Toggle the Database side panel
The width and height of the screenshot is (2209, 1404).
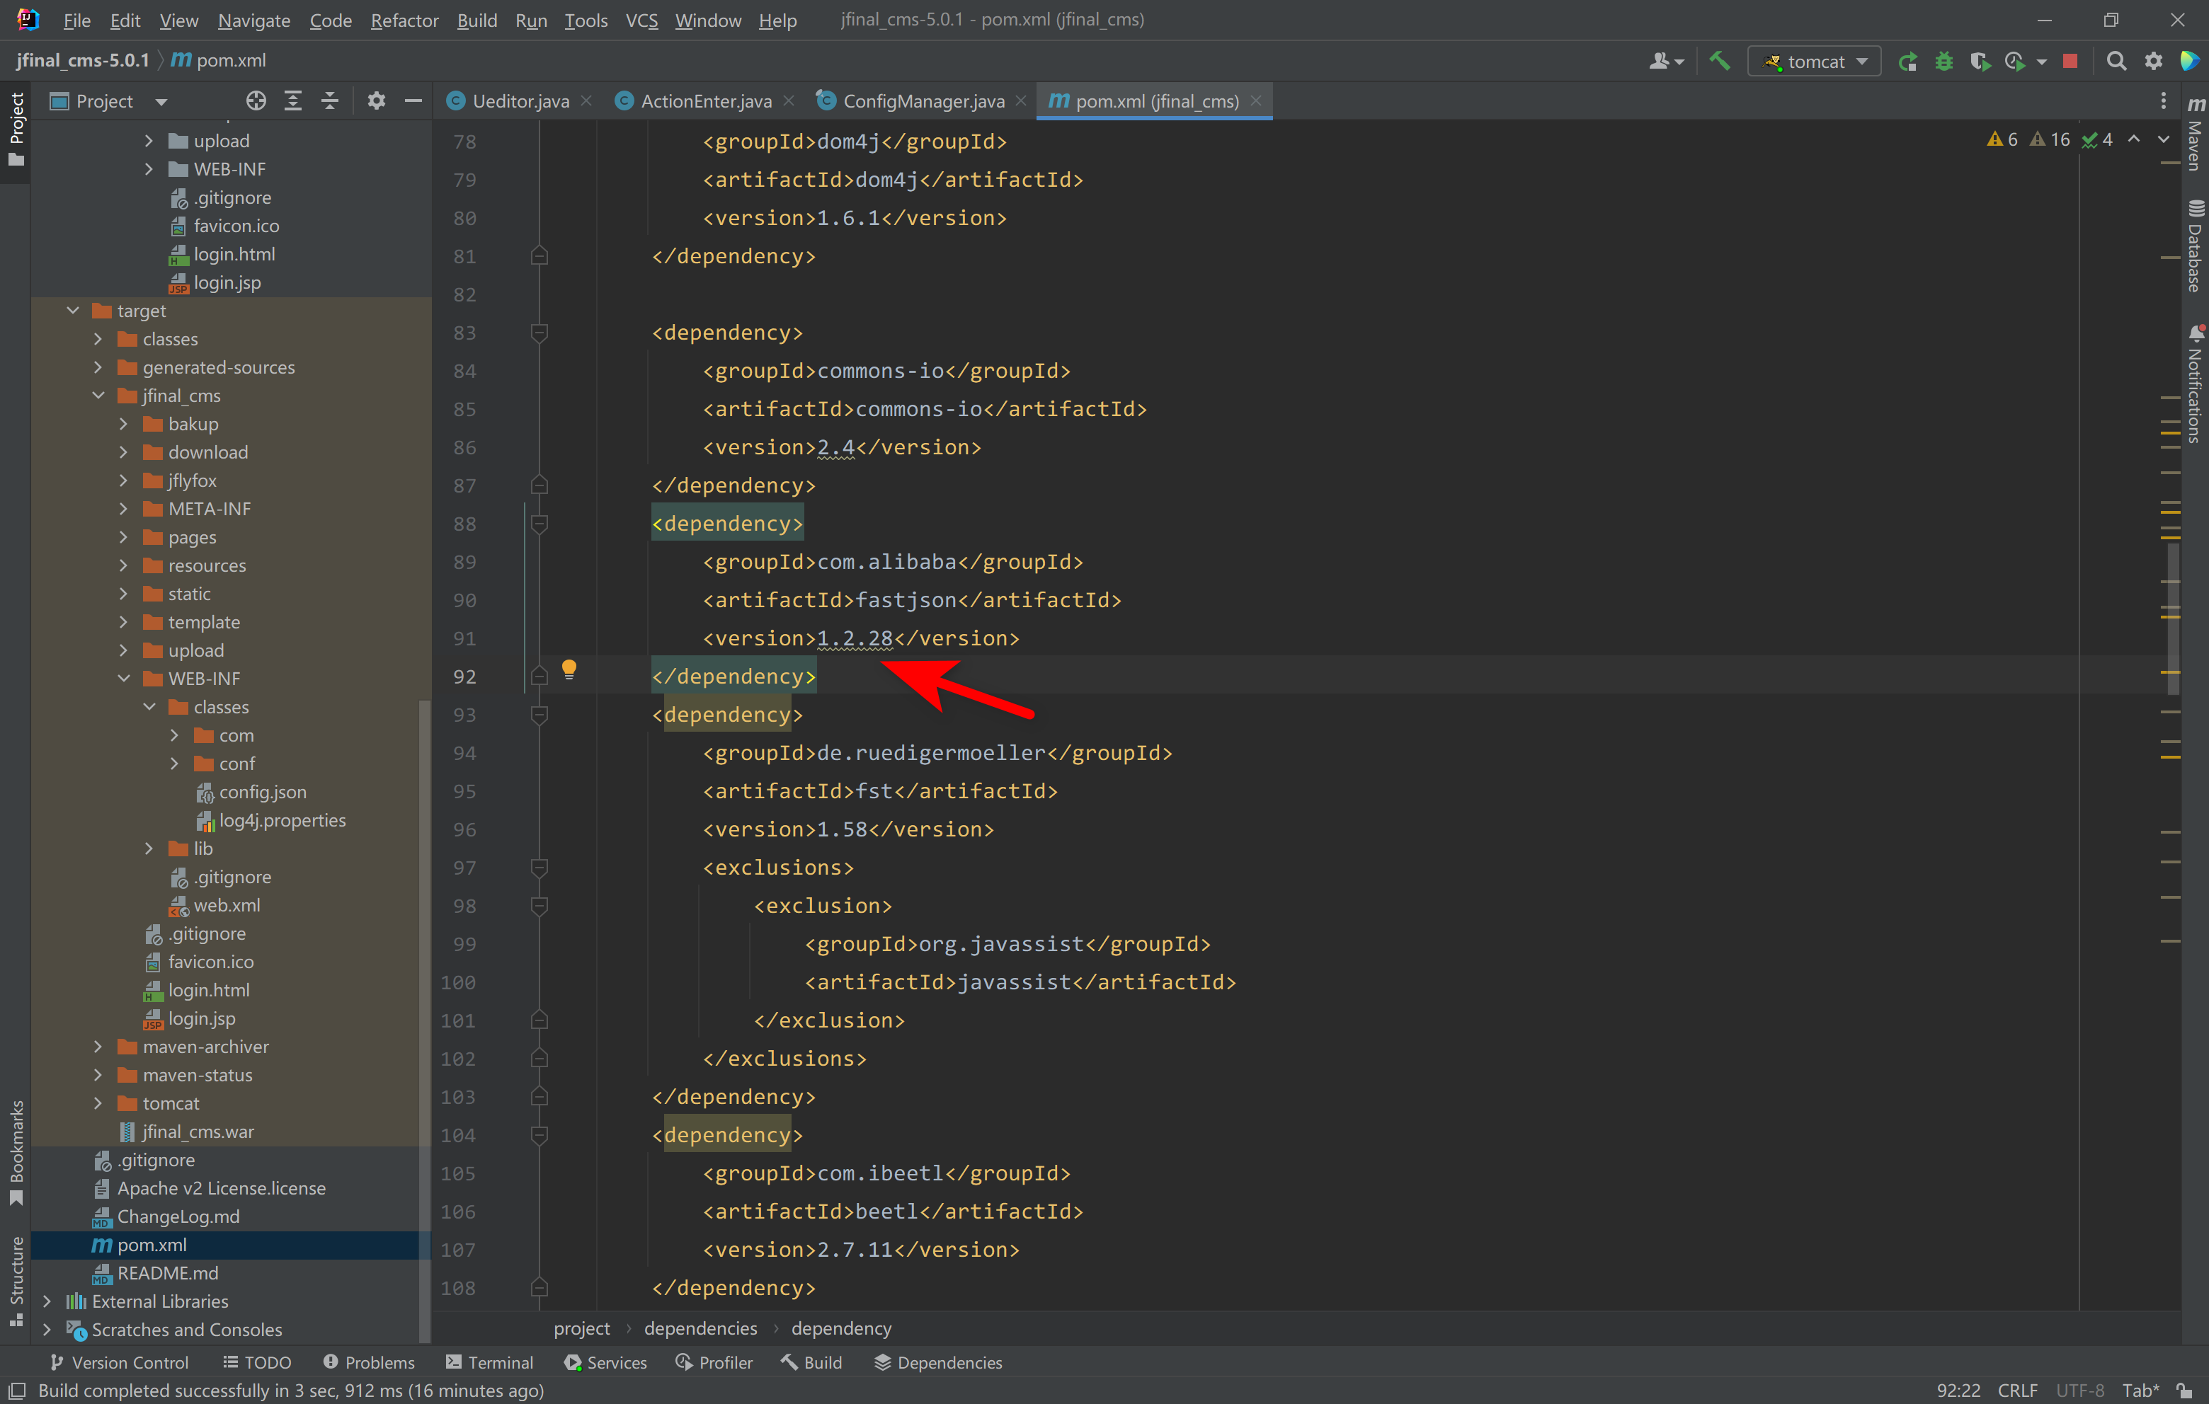click(2196, 248)
